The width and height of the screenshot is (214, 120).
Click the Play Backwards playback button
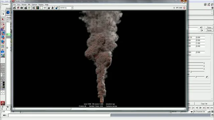(197, 108)
